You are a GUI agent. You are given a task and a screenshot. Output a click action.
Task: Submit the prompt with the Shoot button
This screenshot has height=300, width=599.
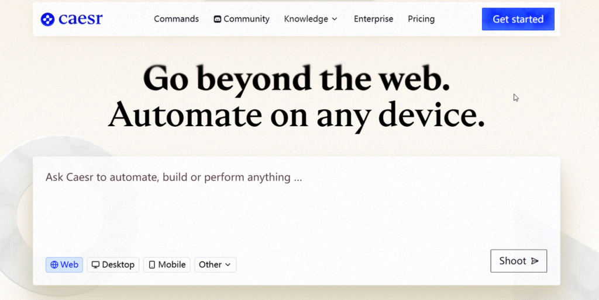point(518,261)
